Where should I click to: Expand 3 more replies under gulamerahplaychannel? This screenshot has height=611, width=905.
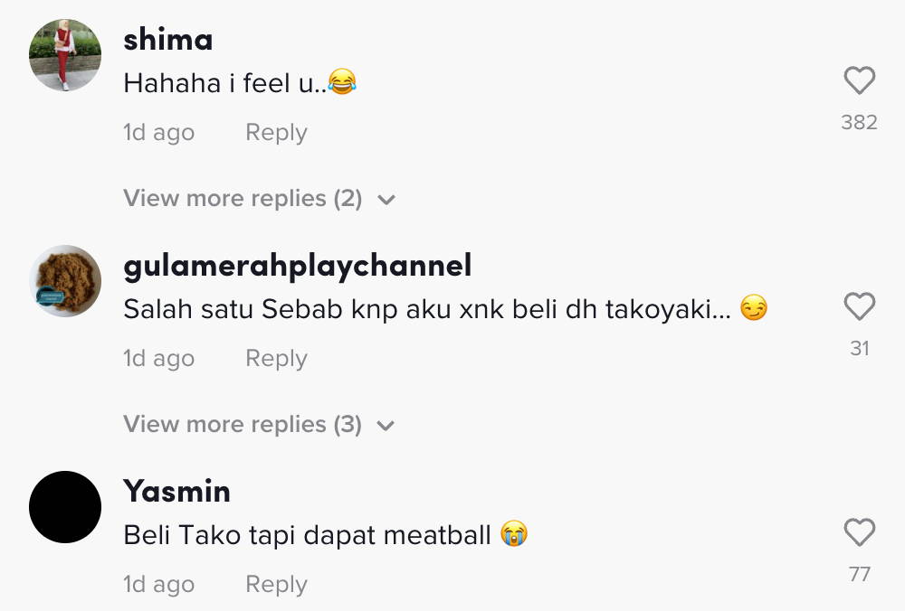pos(243,425)
